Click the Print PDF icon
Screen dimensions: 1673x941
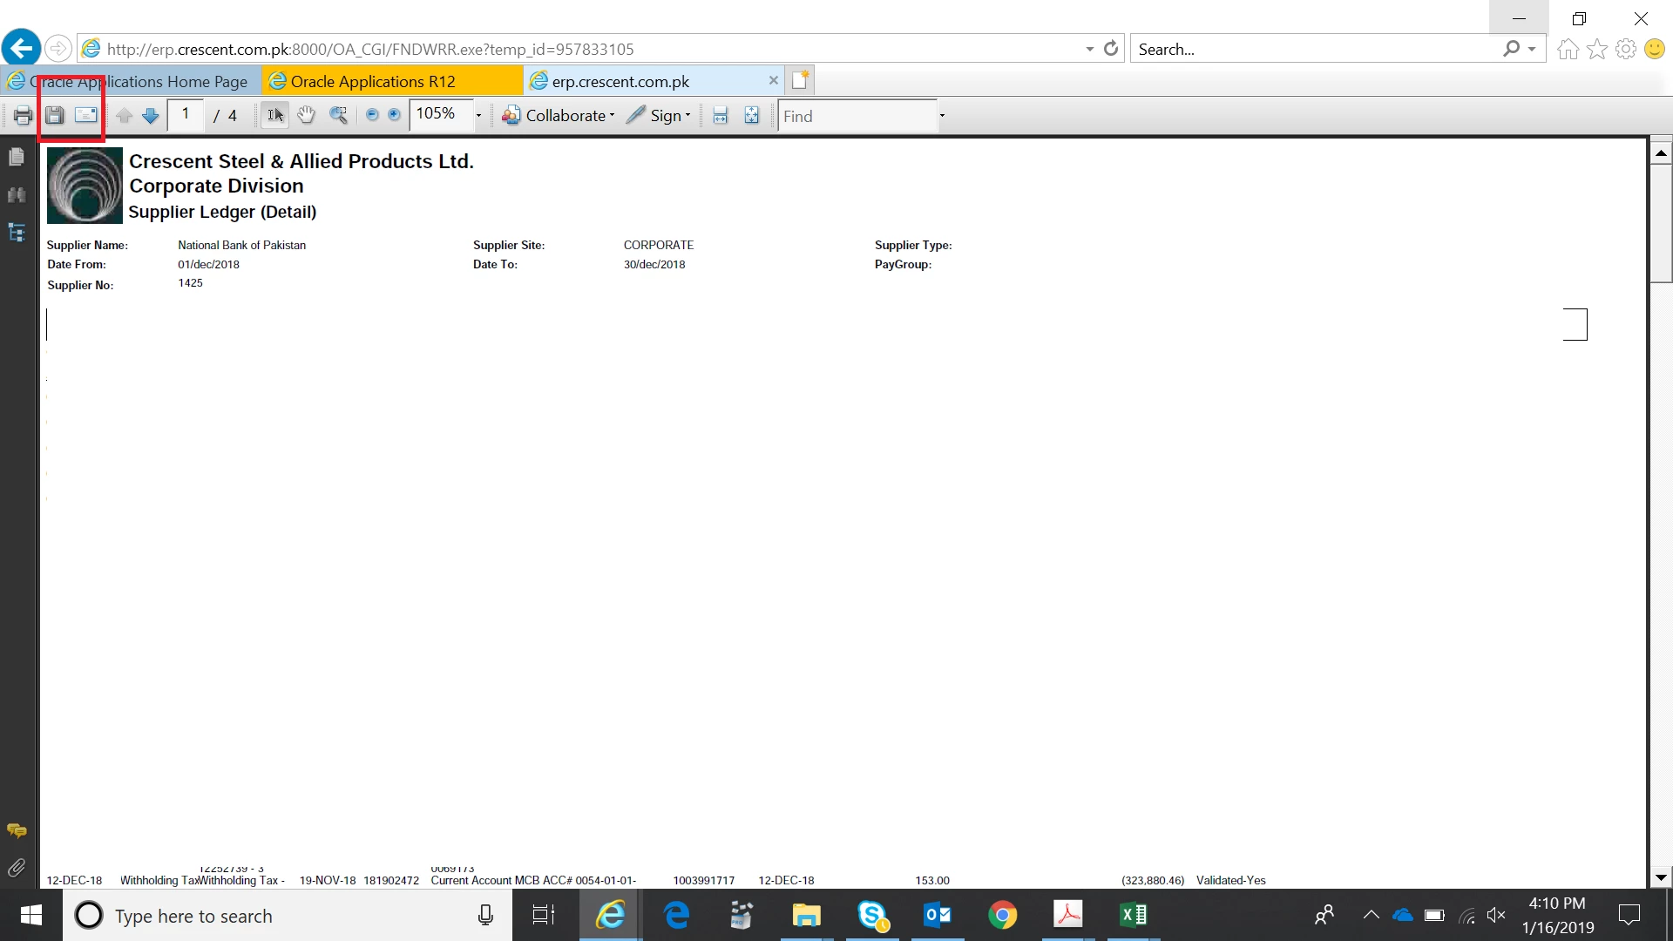pyautogui.click(x=24, y=115)
